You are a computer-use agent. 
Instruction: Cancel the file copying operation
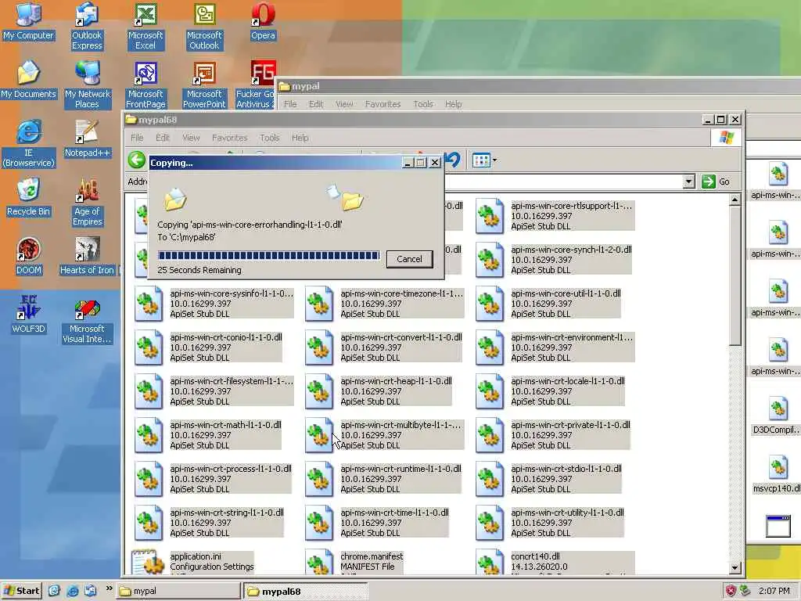pos(409,259)
